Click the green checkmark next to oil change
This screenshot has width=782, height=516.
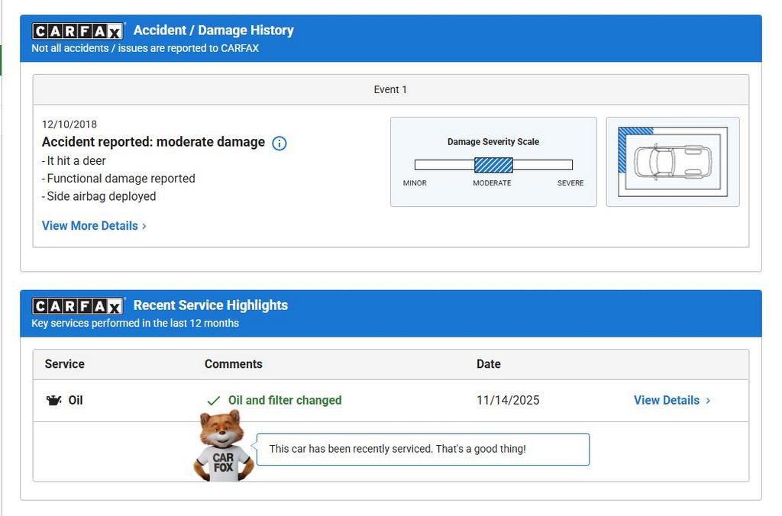(x=214, y=401)
